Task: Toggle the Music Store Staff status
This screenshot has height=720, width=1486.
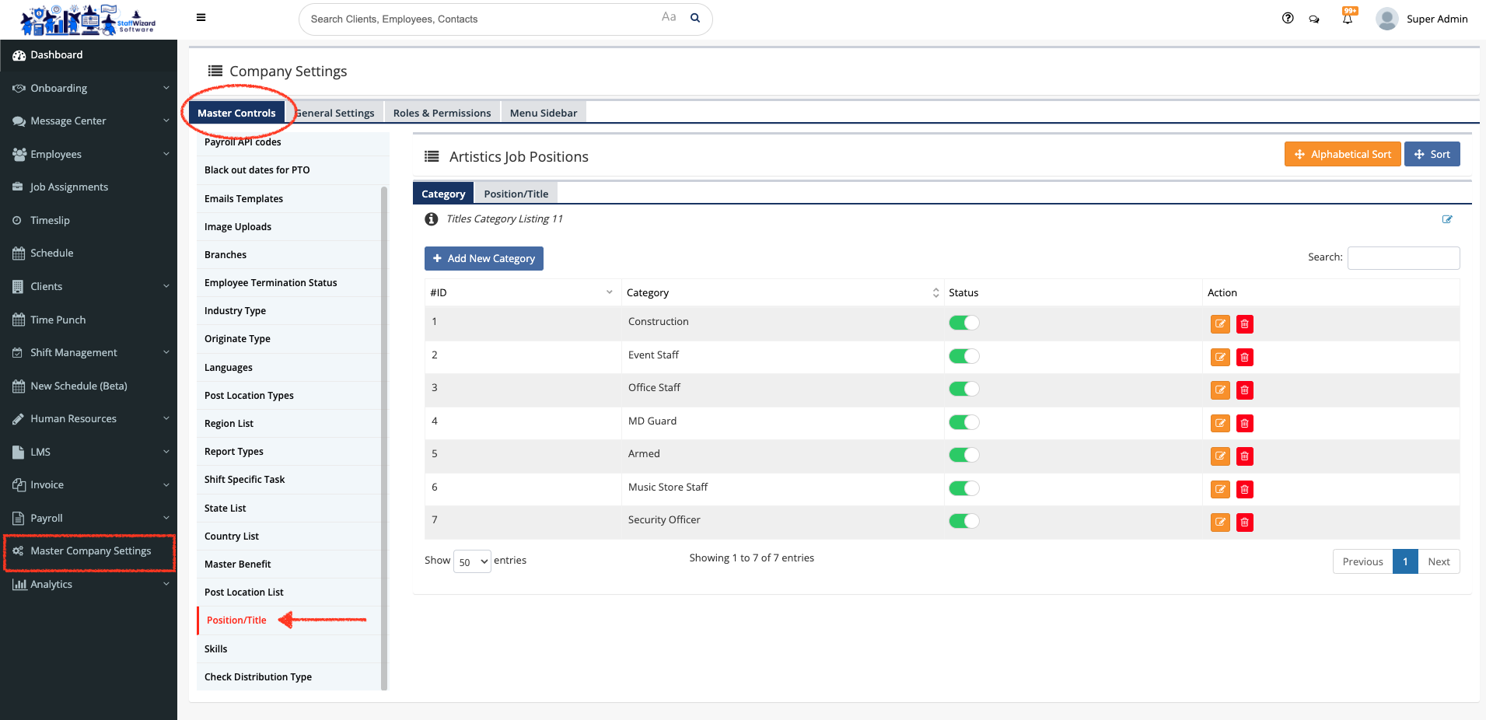Action: point(963,488)
